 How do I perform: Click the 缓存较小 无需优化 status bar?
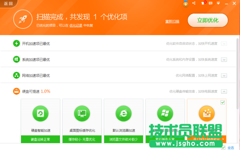[x=82, y=139]
